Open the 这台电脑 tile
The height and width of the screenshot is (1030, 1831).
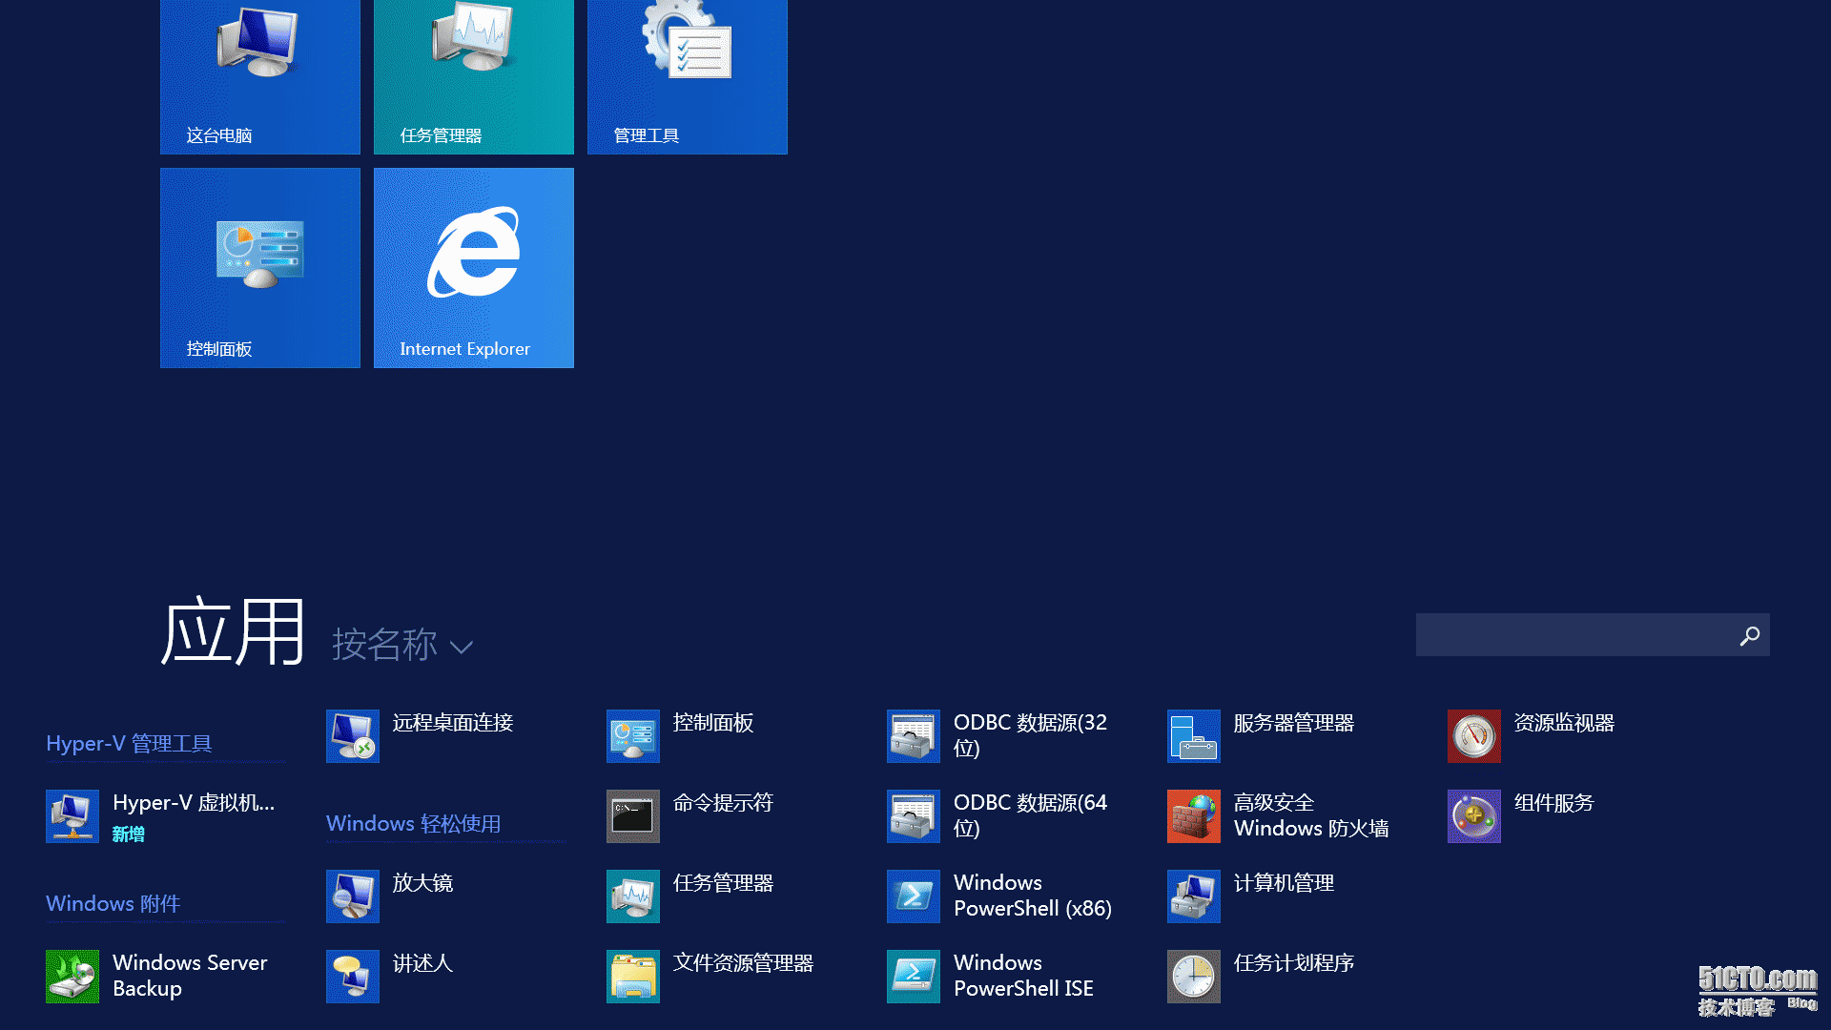pos(260,76)
